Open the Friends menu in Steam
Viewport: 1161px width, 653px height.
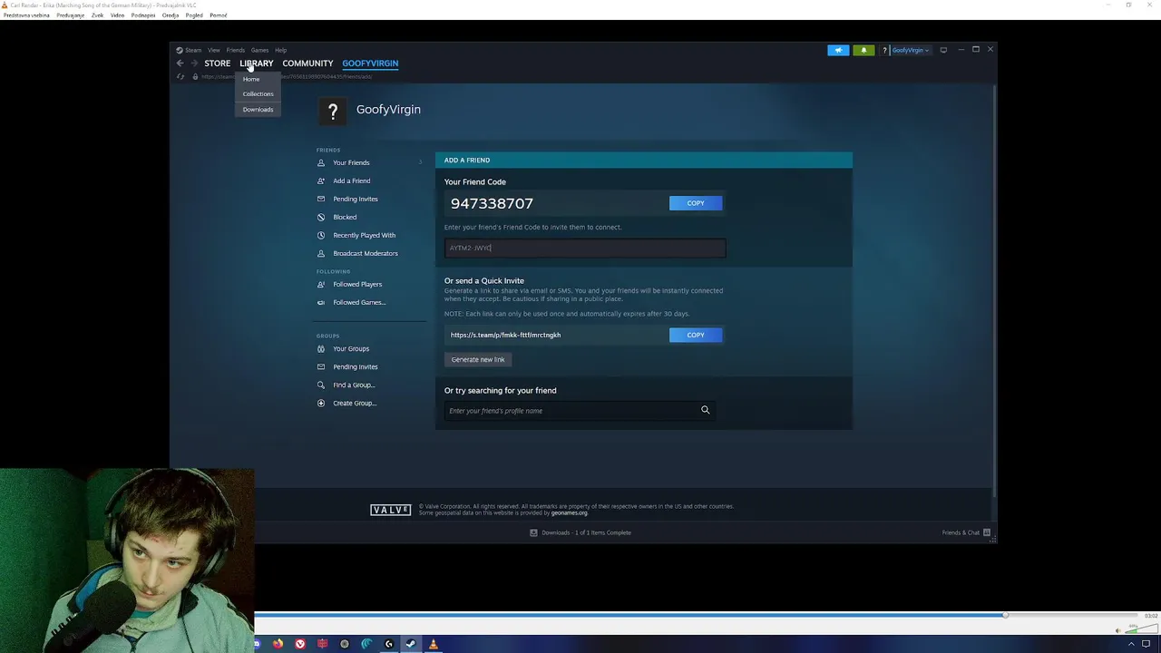(236, 50)
